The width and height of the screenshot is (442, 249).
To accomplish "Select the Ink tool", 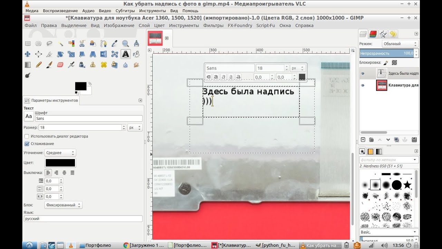I will [x=82, y=65].
